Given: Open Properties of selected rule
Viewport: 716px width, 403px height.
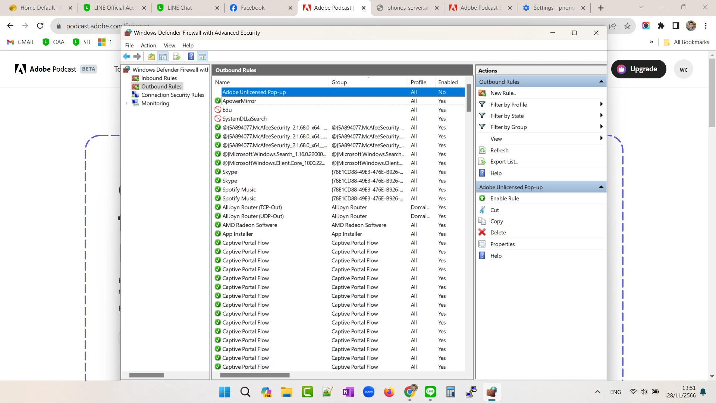Looking at the screenshot, I should 502,244.
